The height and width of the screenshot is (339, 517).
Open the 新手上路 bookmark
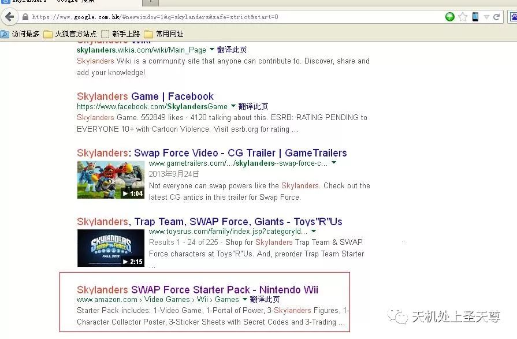point(121,34)
